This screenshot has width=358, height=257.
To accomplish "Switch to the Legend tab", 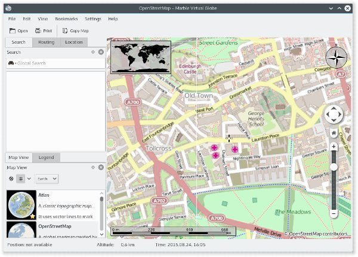I will 46,157.
